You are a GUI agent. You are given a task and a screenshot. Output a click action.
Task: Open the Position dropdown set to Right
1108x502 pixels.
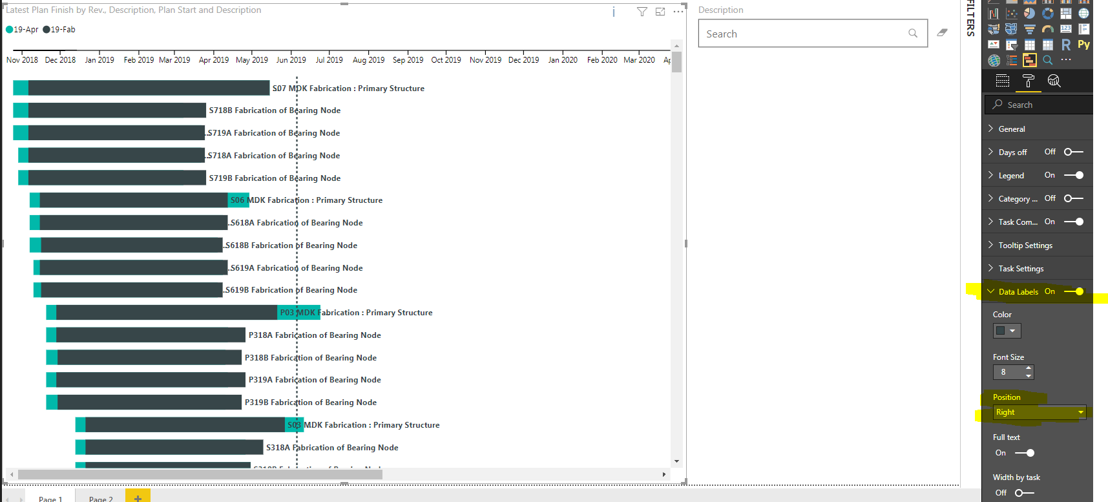1040,412
